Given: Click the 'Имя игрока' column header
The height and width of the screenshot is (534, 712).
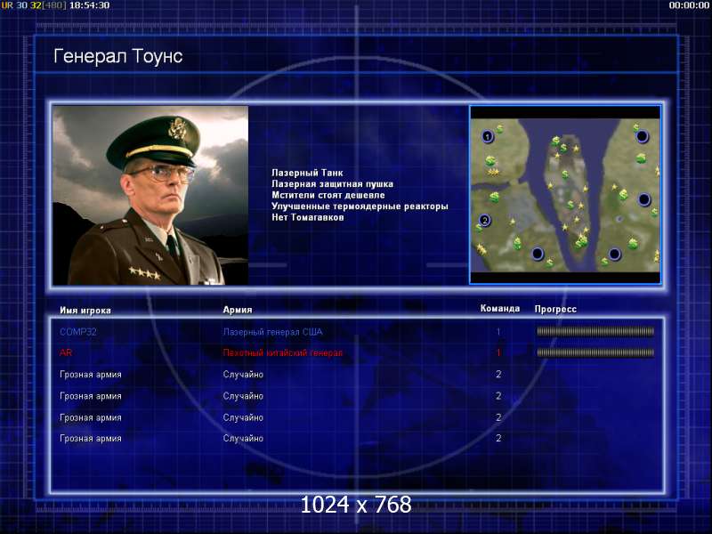Looking at the screenshot, I should click(x=85, y=310).
